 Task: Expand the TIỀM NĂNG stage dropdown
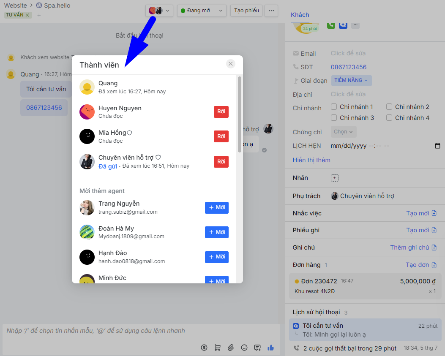[x=351, y=80]
